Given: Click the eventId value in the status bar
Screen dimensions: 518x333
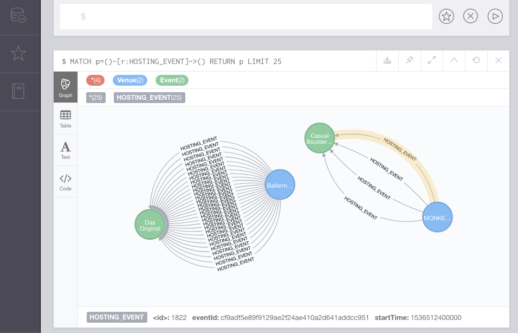Looking at the screenshot, I should (x=294, y=317).
